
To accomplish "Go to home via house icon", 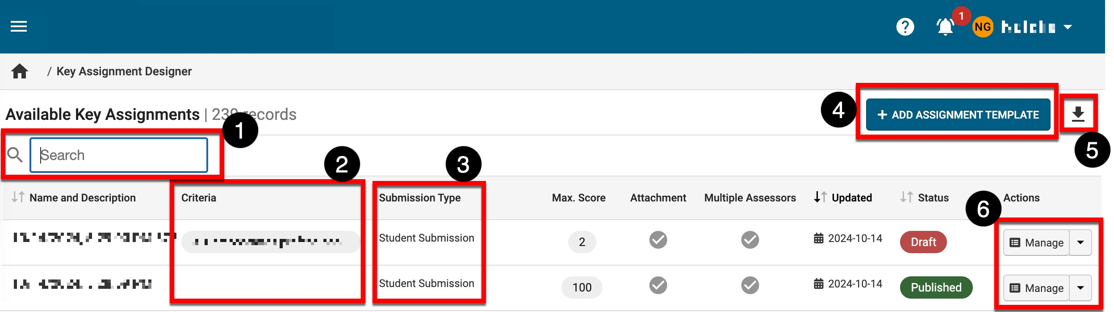I will (20, 71).
